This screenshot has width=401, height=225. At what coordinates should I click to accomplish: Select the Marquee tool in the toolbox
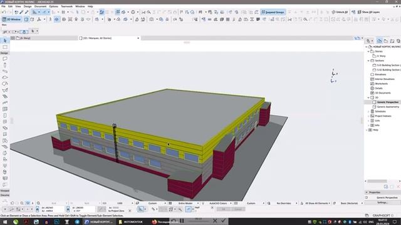coord(5,47)
